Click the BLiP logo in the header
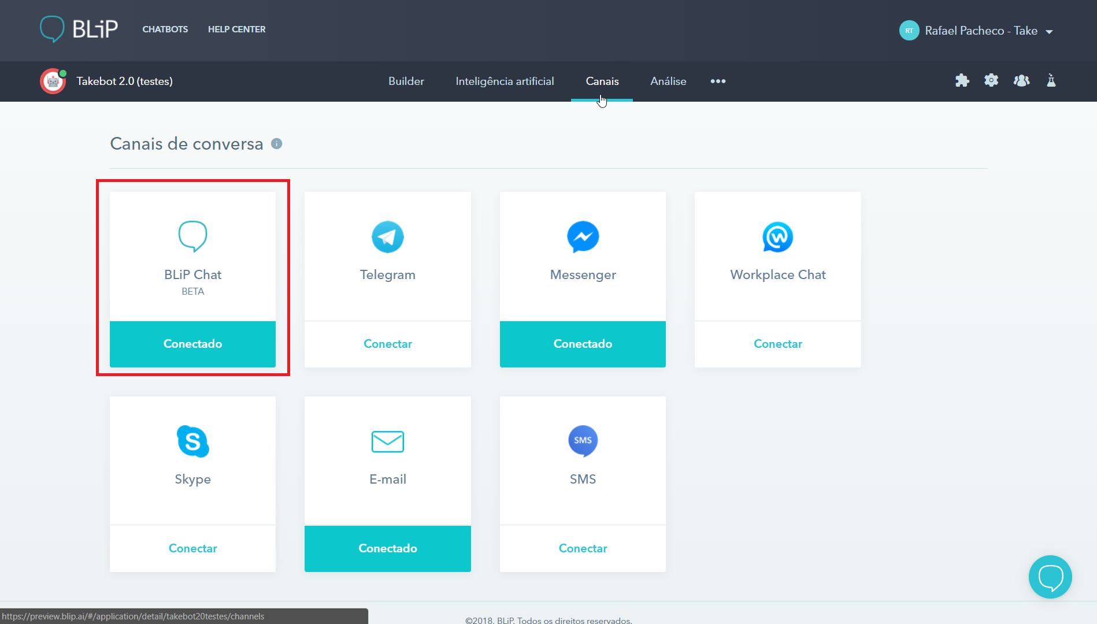 coord(79,29)
